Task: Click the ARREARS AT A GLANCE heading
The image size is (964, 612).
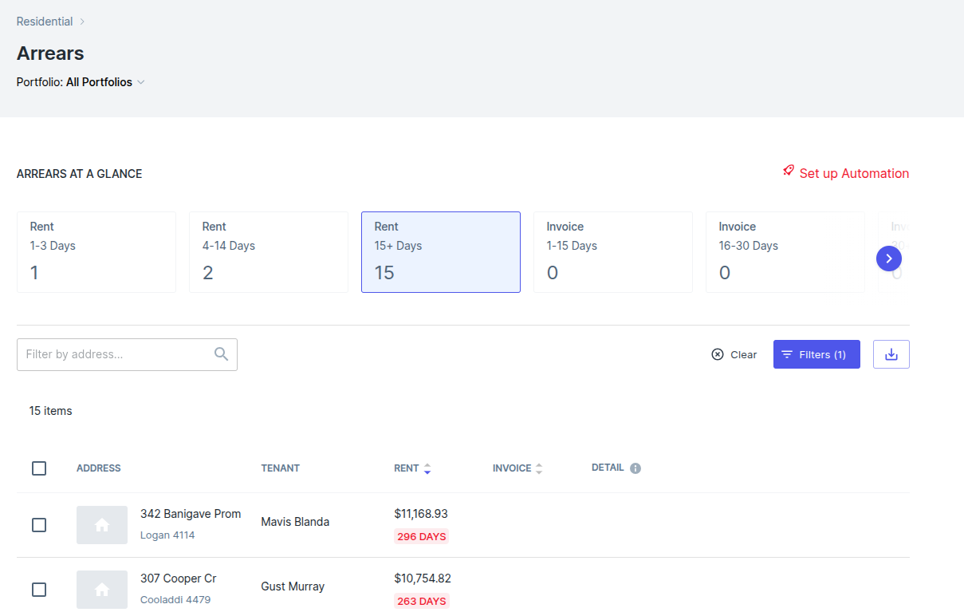Action: coord(79,174)
